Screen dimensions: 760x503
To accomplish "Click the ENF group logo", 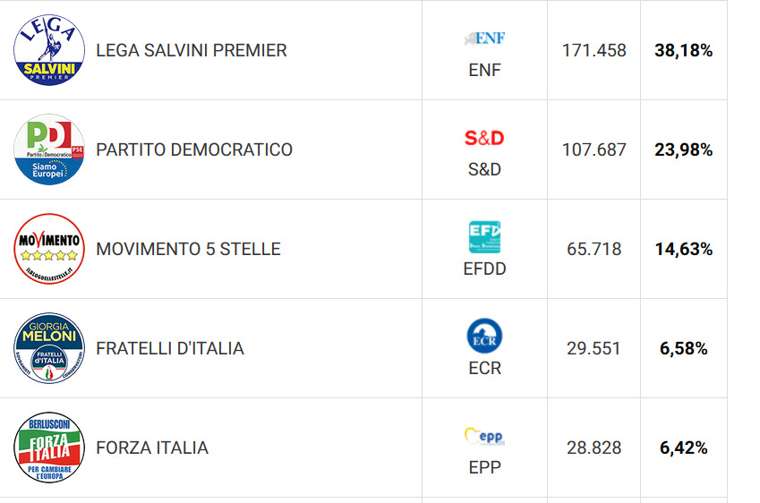I will click(x=484, y=38).
